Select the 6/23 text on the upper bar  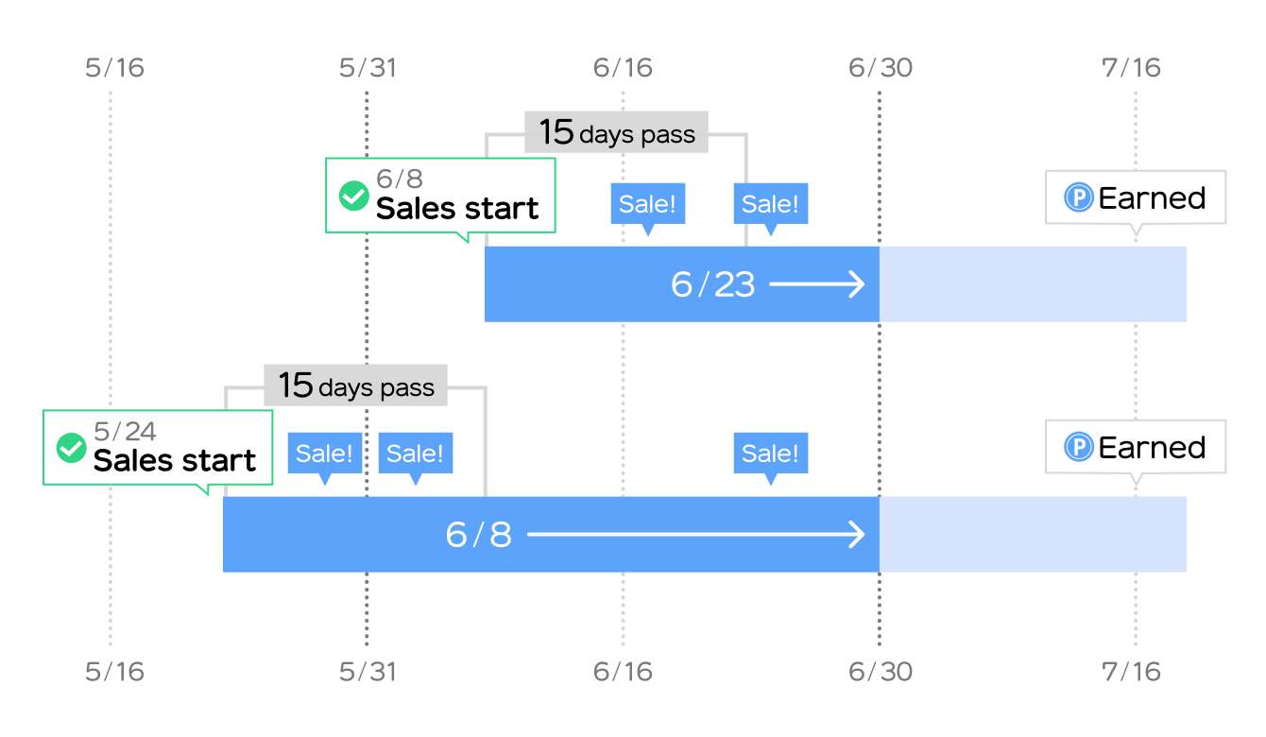tap(713, 284)
